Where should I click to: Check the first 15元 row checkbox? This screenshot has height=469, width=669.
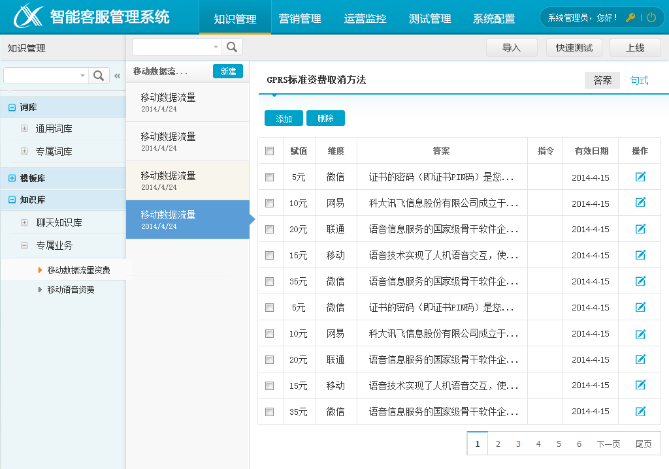[x=270, y=255]
